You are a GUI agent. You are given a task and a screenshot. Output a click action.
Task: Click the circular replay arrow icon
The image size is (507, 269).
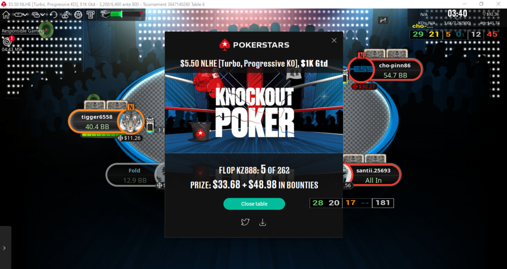pos(53,15)
